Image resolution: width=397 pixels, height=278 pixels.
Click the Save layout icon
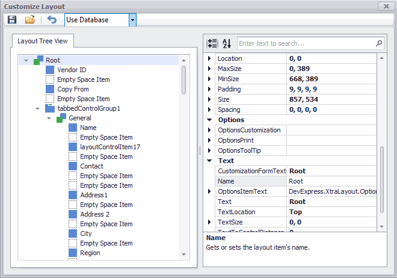pos(11,20)
